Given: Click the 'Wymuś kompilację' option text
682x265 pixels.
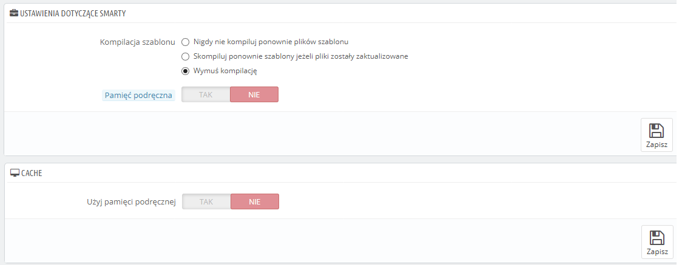Looking at the screenshot, I should 226,71.
